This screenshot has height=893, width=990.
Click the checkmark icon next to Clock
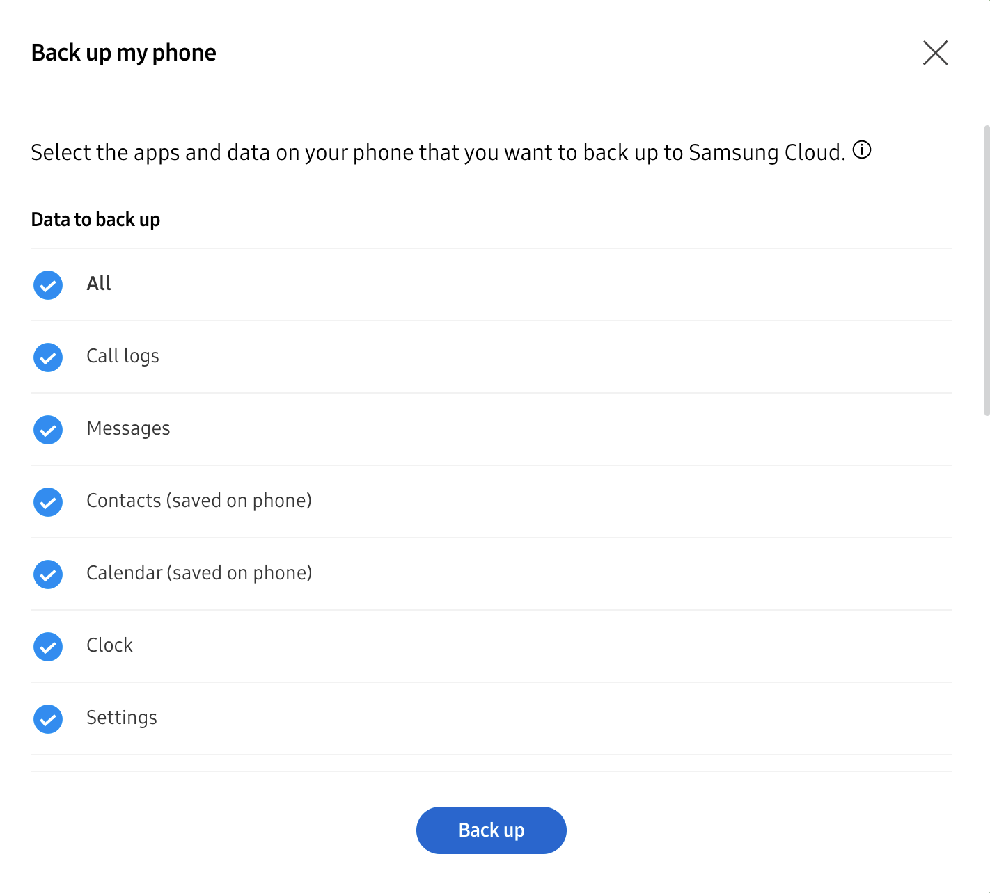pos(47,647)
